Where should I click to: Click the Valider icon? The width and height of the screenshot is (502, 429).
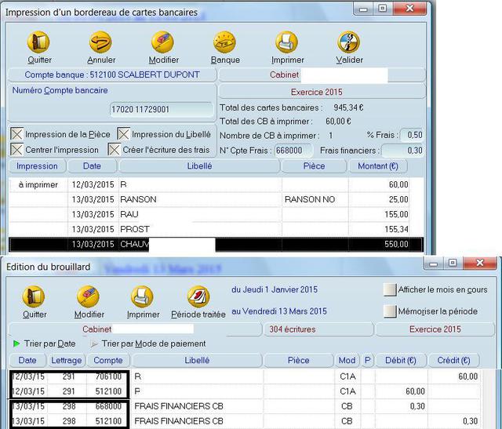coord(349,42)
